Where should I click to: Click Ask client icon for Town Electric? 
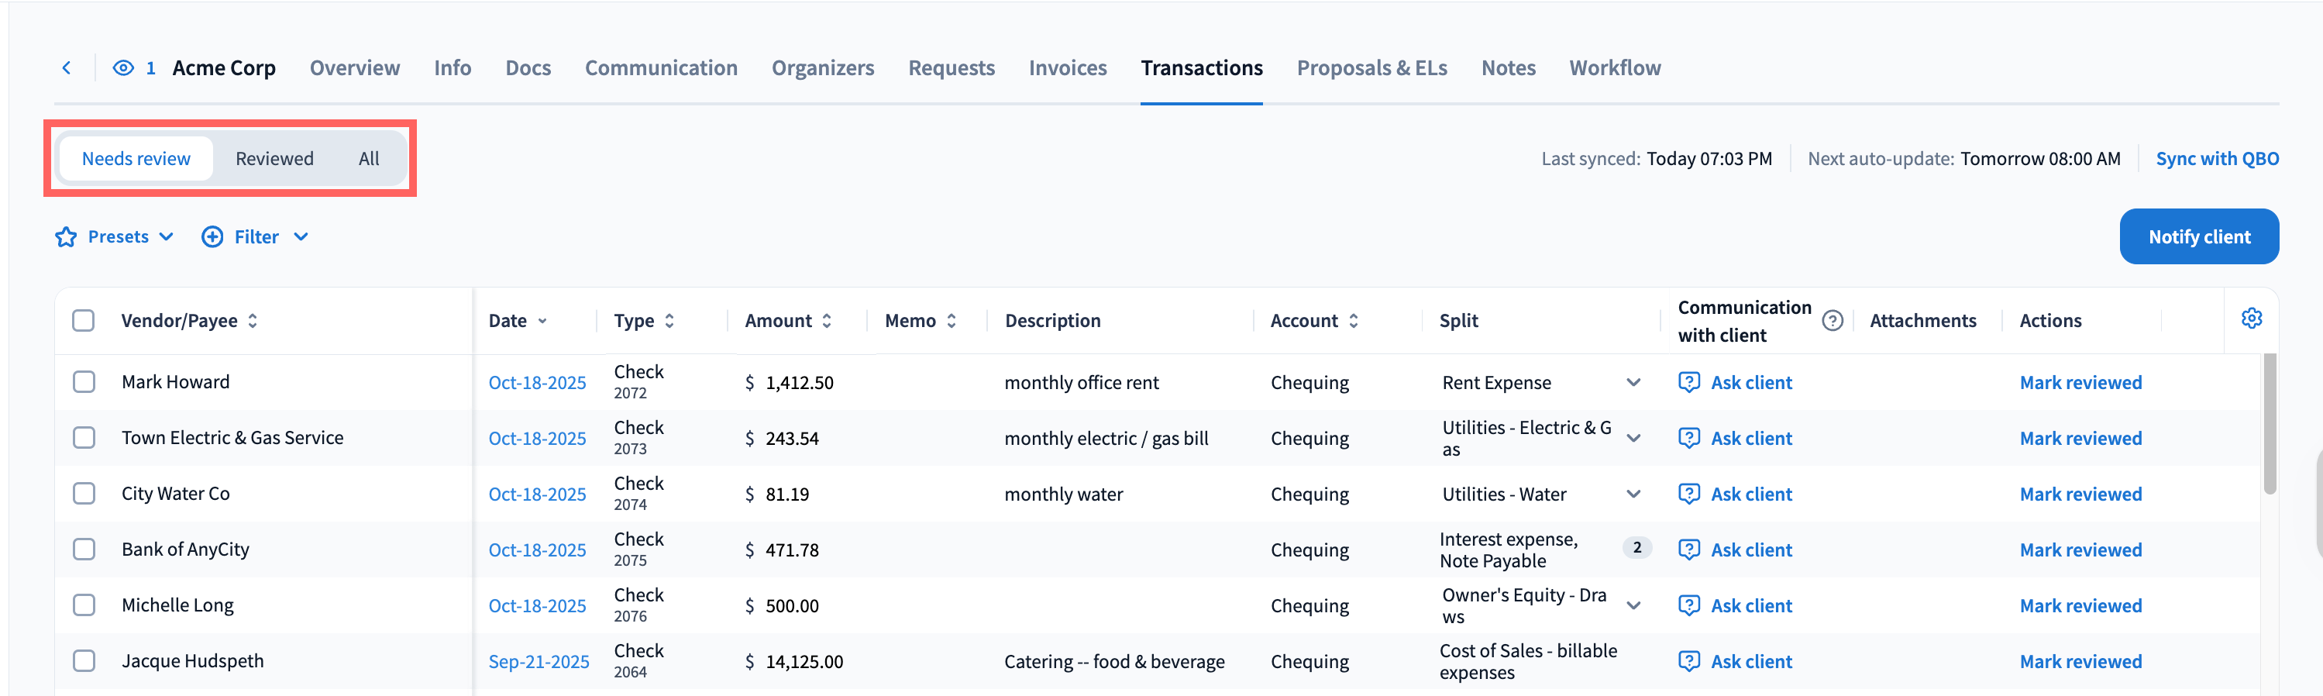pos(1688,438)
